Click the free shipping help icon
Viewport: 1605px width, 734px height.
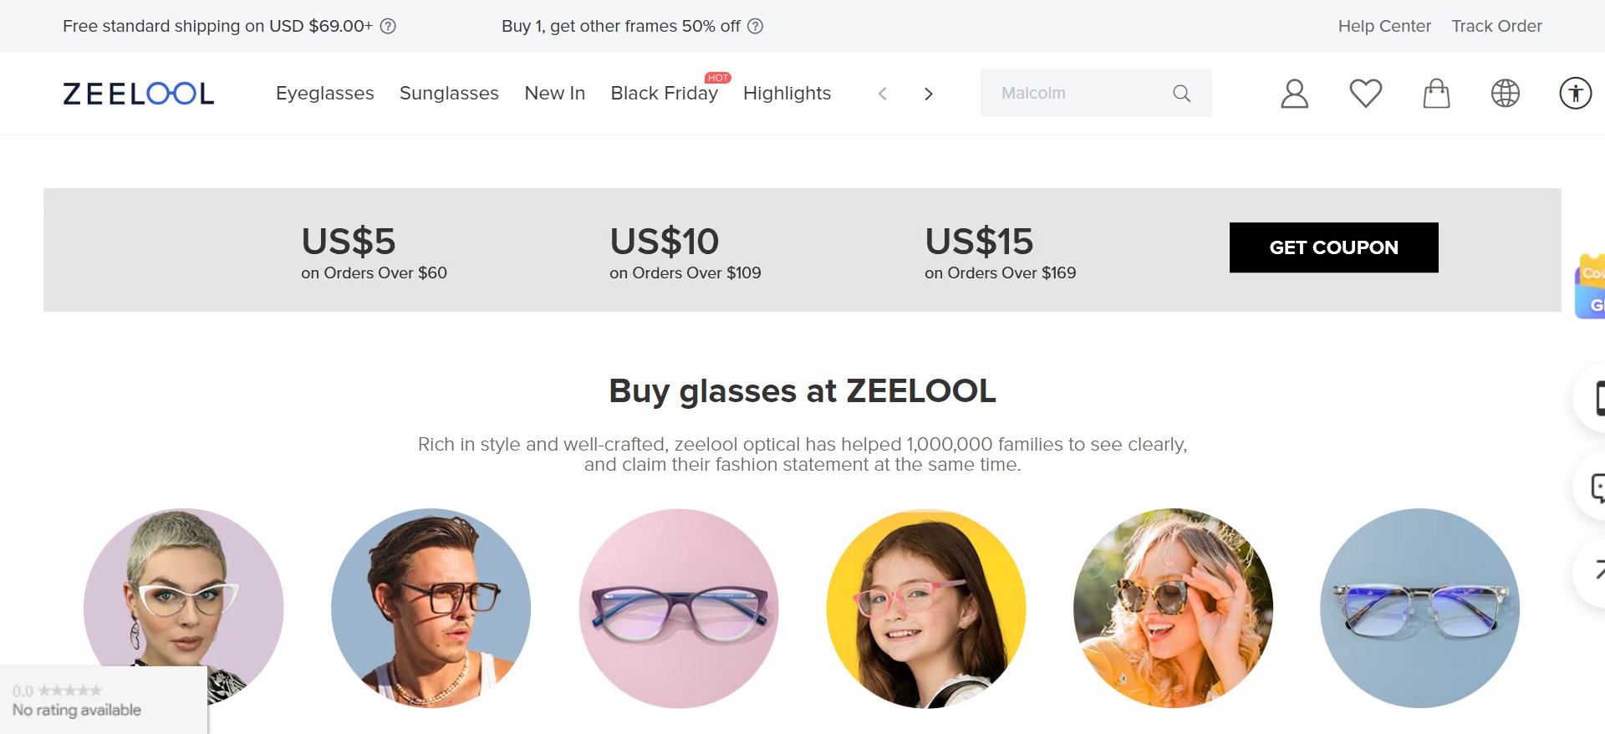[x=388, y=26]
